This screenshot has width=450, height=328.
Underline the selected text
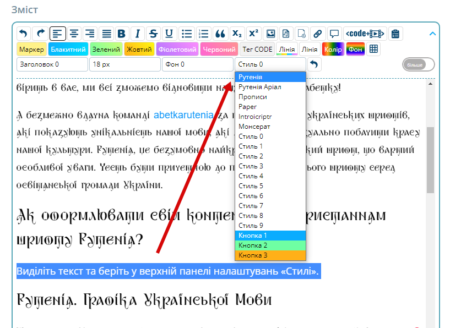tap(169, 34)
